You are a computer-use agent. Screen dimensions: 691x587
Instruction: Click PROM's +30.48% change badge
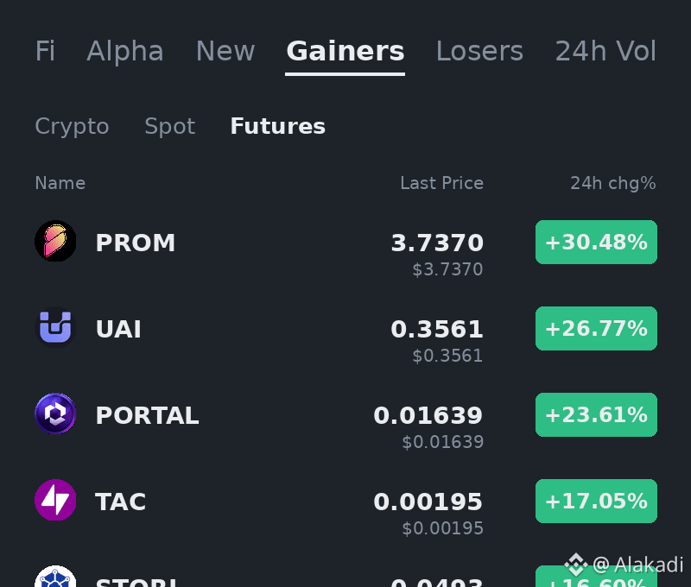point(596,243)
